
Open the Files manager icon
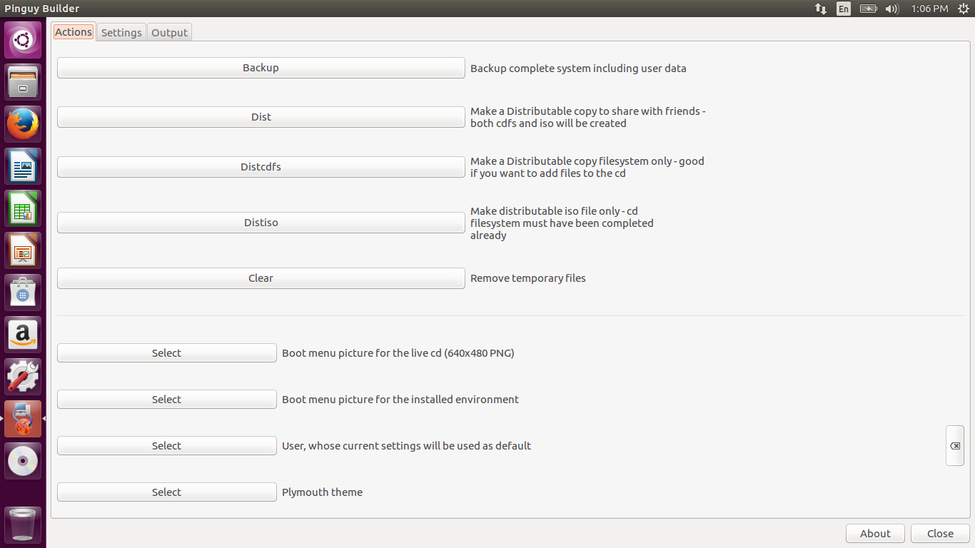pyautogui.click(x=24, y=82)
